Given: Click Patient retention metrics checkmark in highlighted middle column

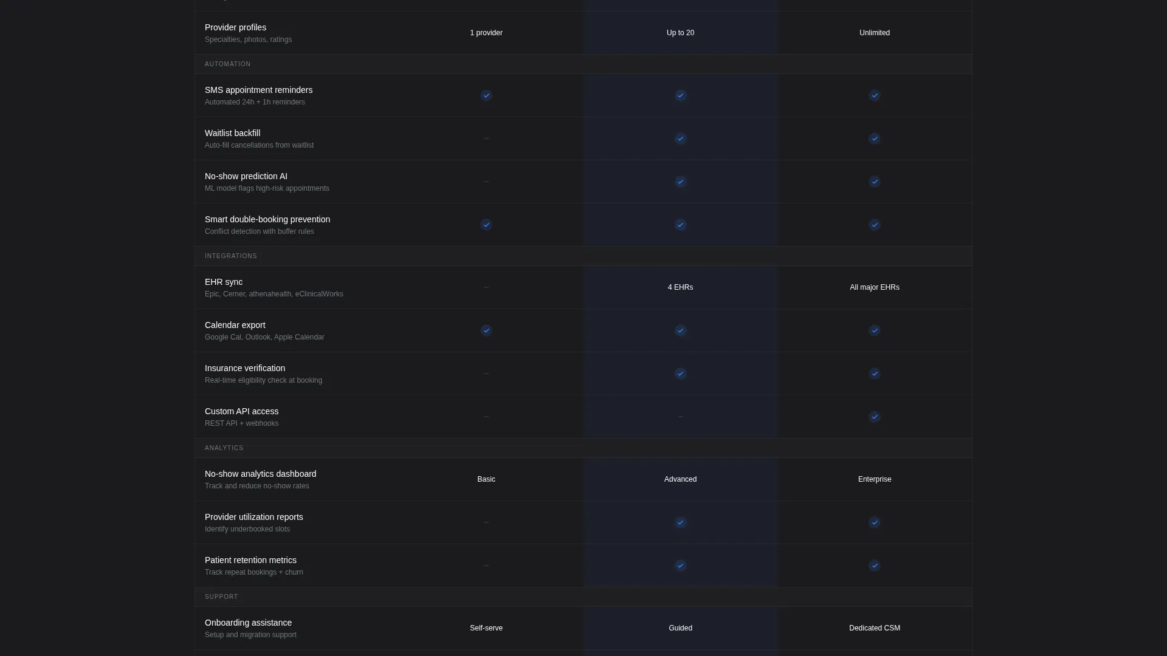Looking at the screenshot, I should [x=681, y=565].
